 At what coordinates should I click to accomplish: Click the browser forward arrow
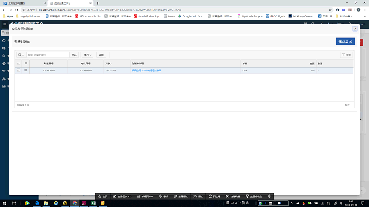(10, 10)
